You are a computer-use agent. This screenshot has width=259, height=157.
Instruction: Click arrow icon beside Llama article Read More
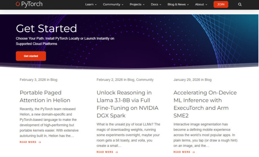tap(117, 152)
